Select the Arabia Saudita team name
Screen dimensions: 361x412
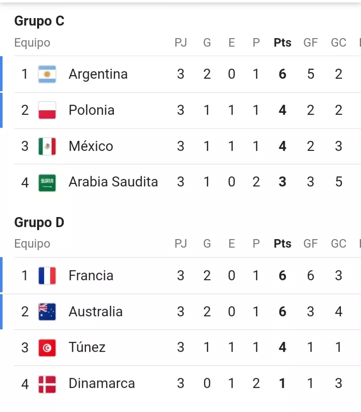click(x=113, y=182)
